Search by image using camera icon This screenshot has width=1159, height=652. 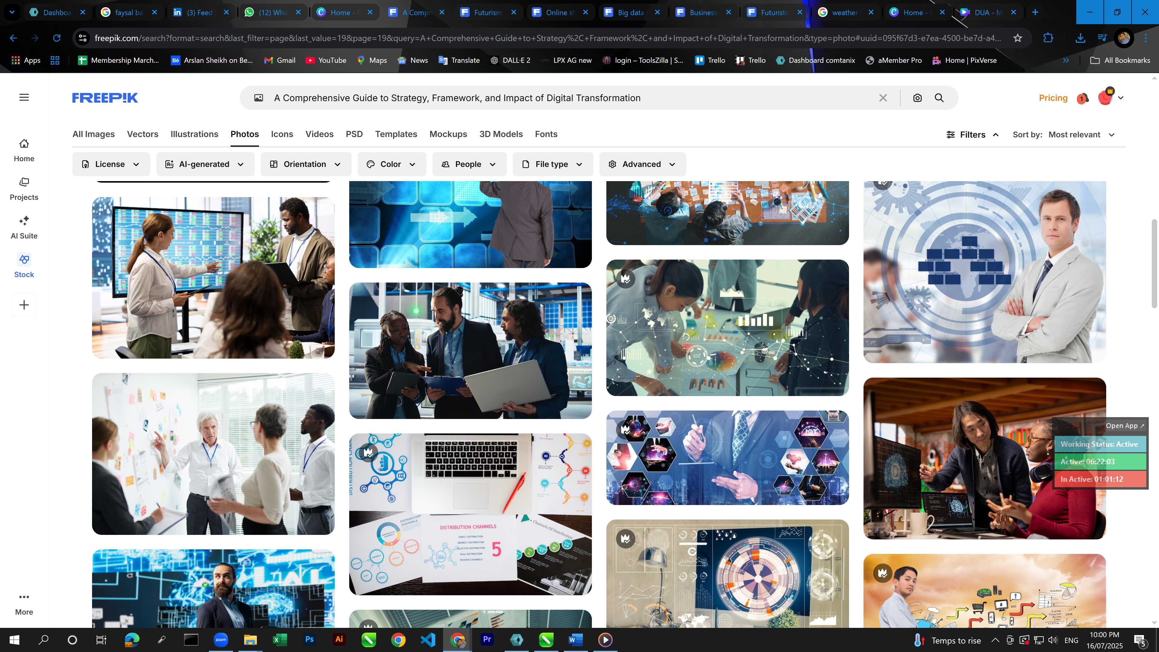point(918,97)
